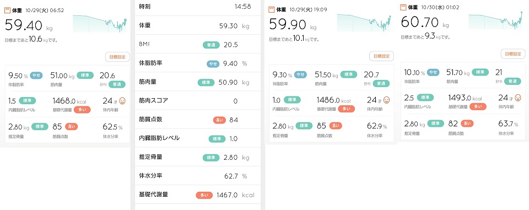The width and height of the screenshot is (529, 210).
Task: Click body-age face icon in the 01:02 panel
Action: point(518,98)
